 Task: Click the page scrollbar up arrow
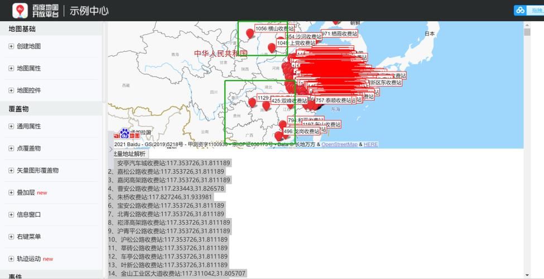pos(527,25)
